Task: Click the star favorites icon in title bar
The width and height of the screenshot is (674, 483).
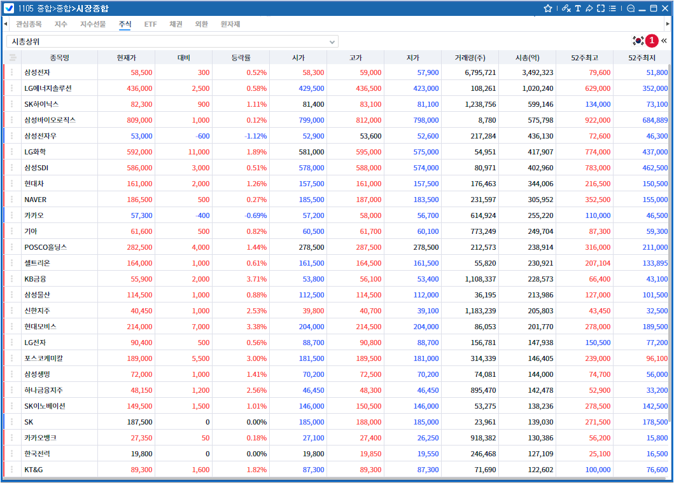Action: [x=547, y=8]
